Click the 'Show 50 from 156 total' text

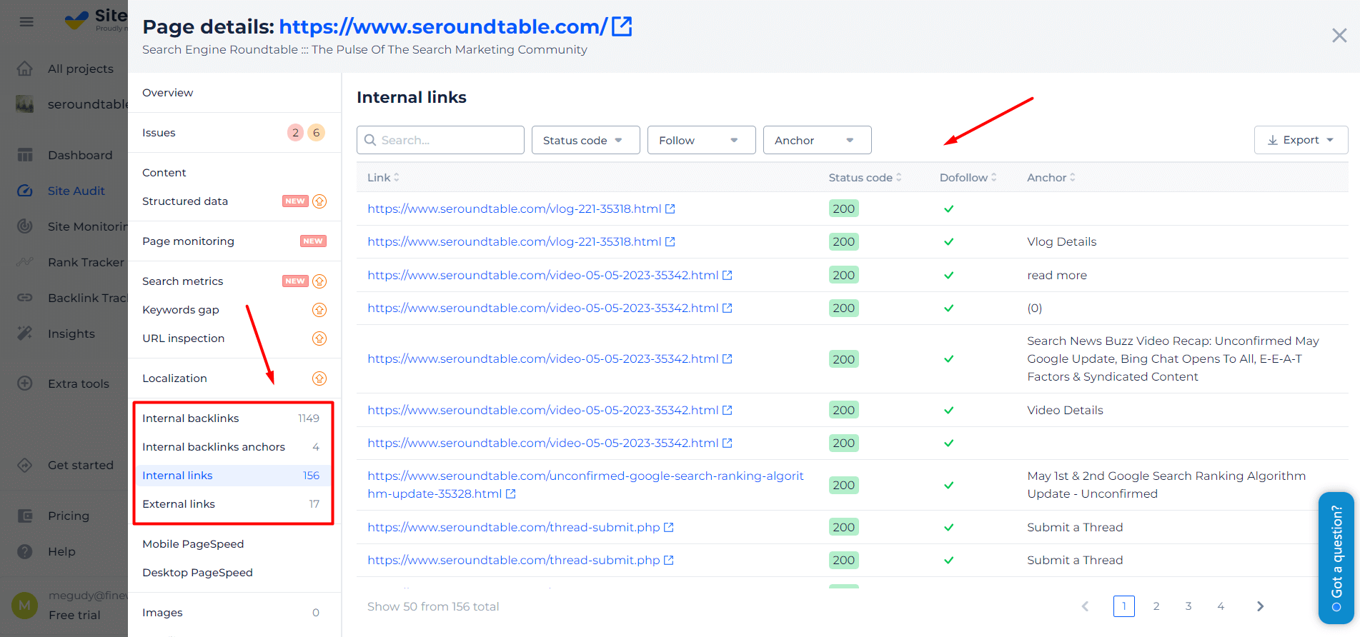[x=433, y=606]
